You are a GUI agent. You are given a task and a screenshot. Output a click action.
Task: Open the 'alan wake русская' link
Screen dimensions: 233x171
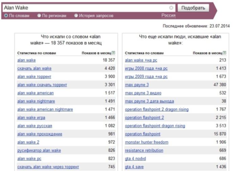[35, 126]
